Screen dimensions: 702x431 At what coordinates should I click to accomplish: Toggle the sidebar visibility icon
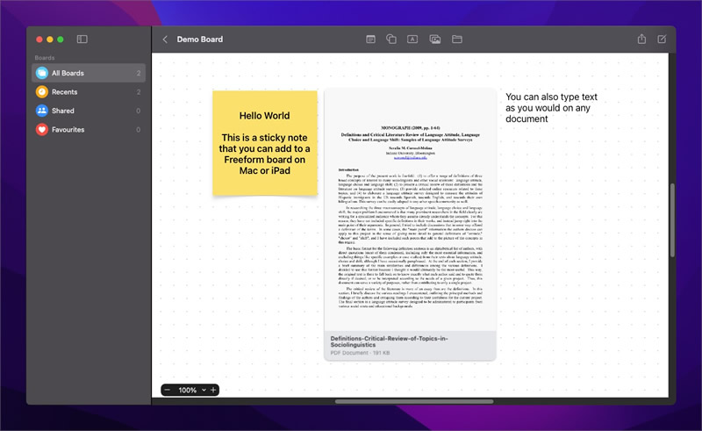(82, 40)
